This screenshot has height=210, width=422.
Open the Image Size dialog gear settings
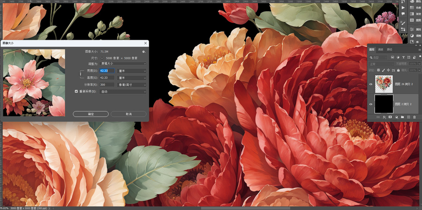144,52
